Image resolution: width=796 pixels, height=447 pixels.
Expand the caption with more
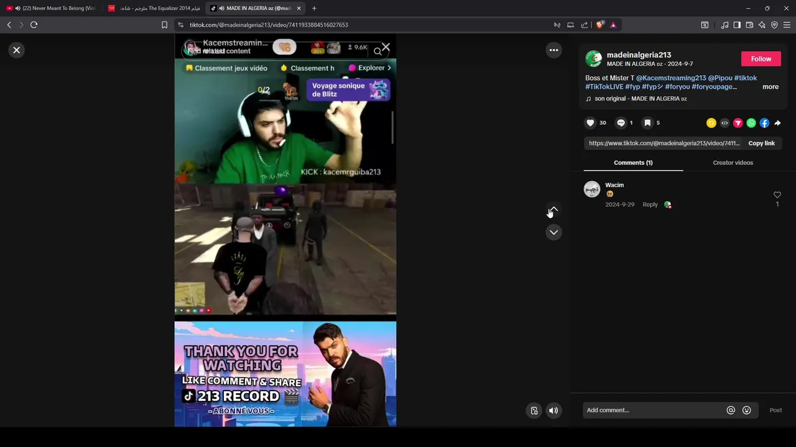point(771,87)
